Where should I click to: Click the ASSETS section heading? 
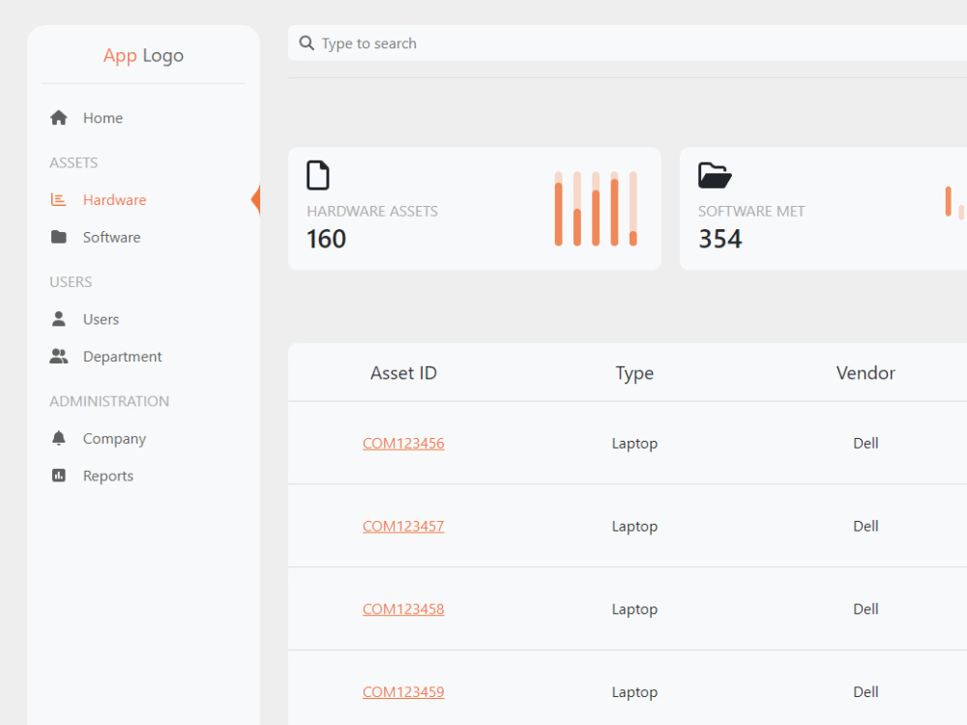coord(73,162)
